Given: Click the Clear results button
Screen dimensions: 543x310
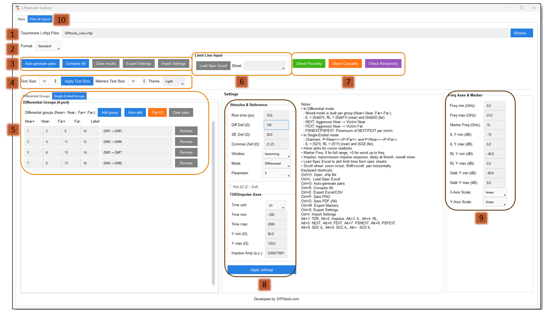Looking at the screenshot, I should point(106,64).
